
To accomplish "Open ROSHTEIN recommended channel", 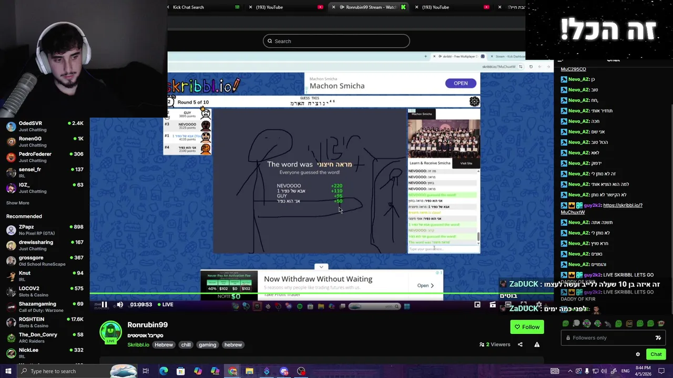I will pyautogui.click(x=45, y=322).
